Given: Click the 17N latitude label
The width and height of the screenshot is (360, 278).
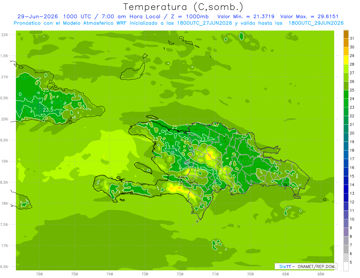Looking at the screenshot, I should 4,246.
